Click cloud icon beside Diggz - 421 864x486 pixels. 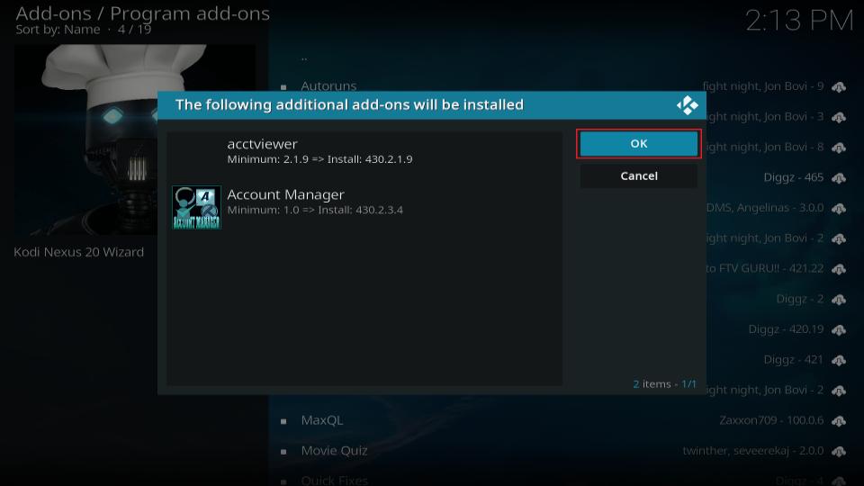click(x=839, y=360)
